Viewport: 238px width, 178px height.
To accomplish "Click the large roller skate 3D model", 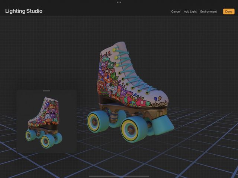I will 130,92.
